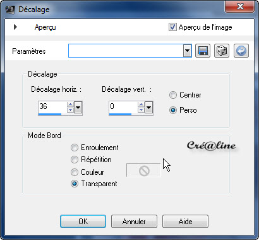Click the Décalage vert. field showing 0

(123, 106)
